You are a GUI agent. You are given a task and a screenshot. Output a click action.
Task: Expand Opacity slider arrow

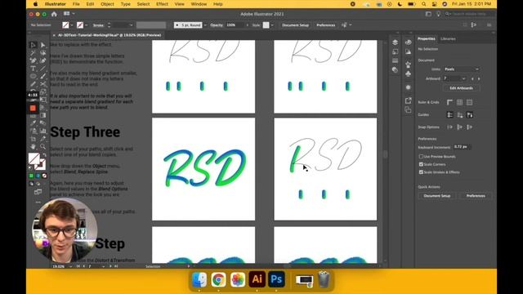[247, 25]
